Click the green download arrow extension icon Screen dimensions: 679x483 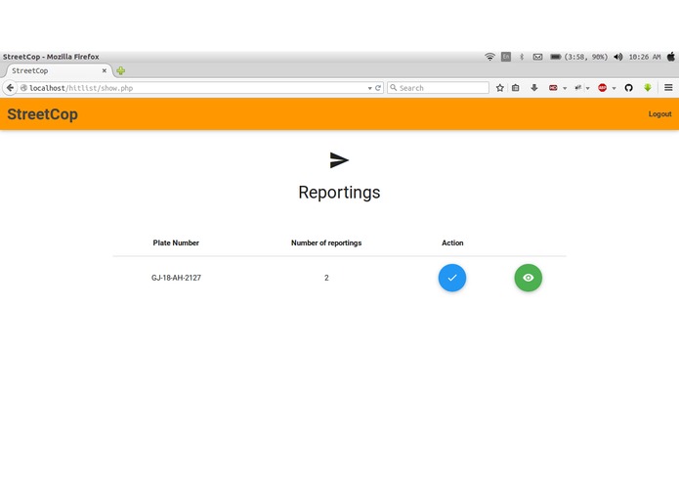(x=648, y=88)
